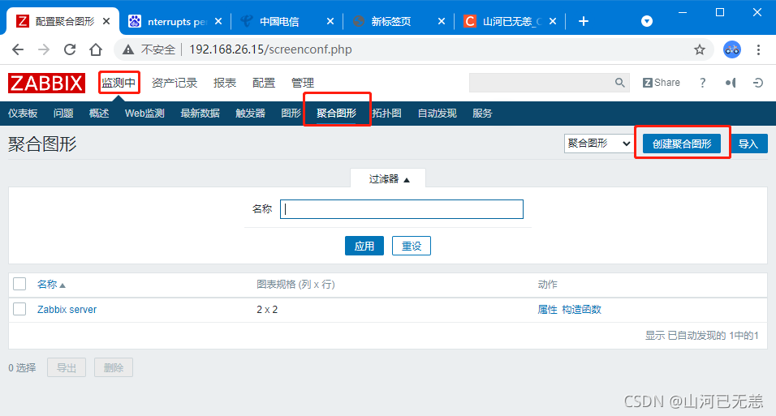Image resolution: width=776 pixels, height=416 pixels.
Task: Go to 服务 submenu
Action: (482, 114)
